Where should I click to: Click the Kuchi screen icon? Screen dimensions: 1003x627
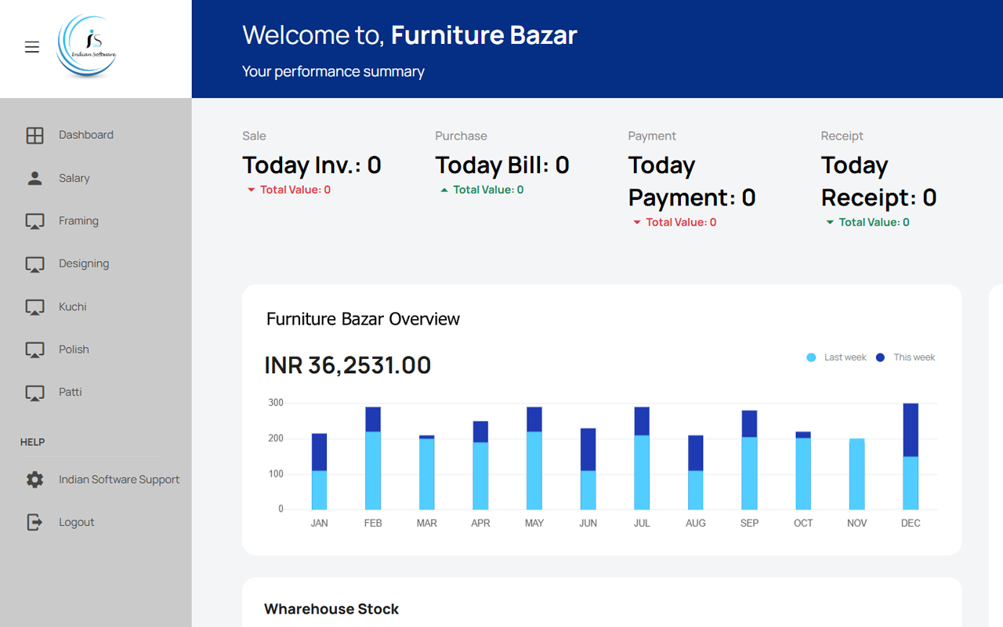[x=34, y=307]
